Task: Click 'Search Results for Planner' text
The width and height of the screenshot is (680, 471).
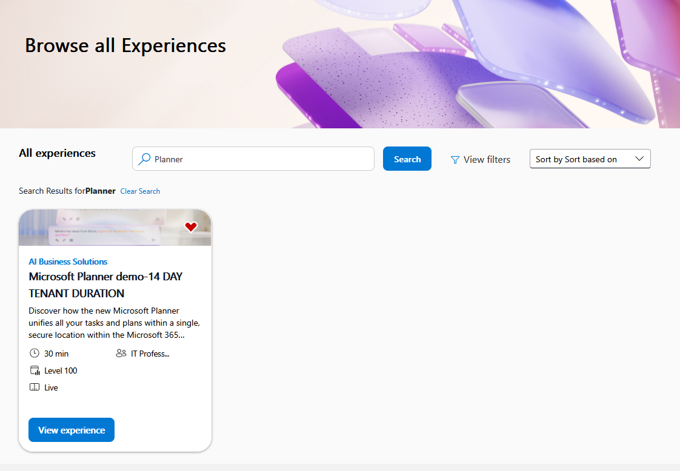Action: tap(67, 191)
